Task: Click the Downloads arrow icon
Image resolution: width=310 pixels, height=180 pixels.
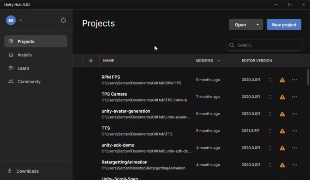Action: 9,171
